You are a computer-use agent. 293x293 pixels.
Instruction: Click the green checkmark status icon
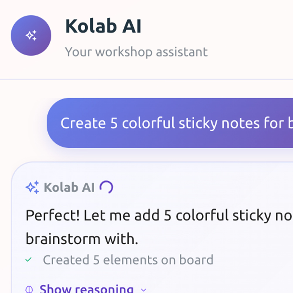pyautogui.click(x=28, y=260)
